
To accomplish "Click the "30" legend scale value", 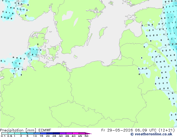I will [61, 136].
